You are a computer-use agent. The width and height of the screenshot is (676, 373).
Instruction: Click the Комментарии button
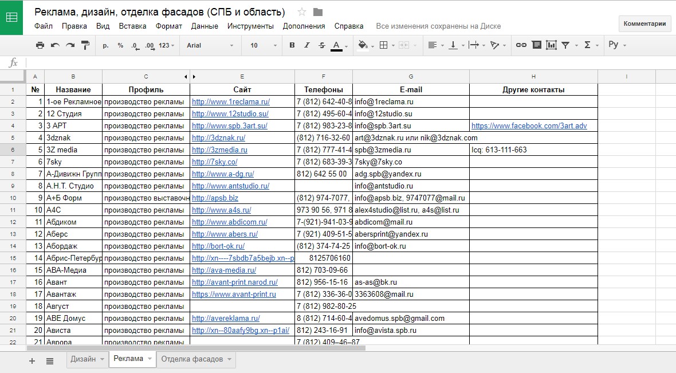click(x=644, y=23)
